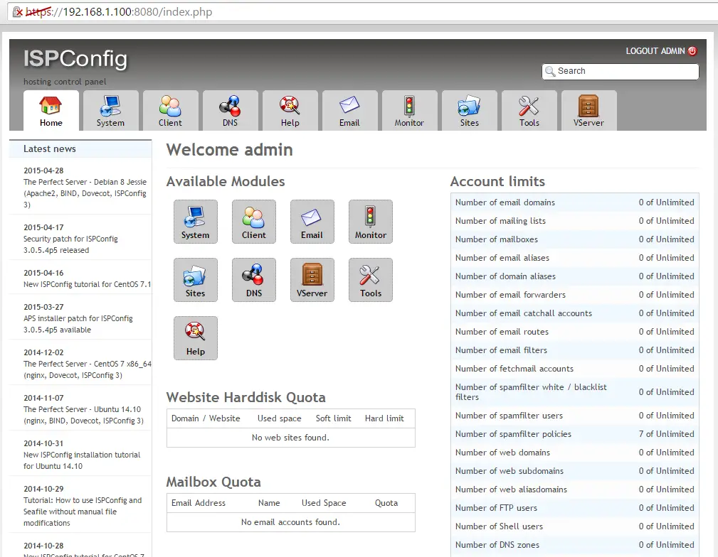Select the Number of mailing lists row
This screenshot has width=718, height=557.
coord(575,221)
